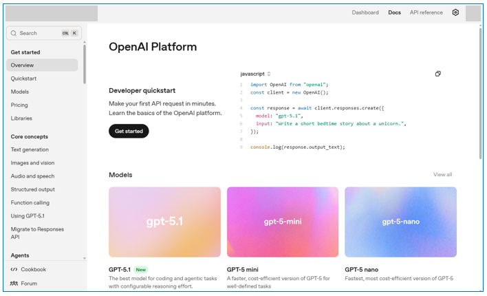Open the settings gear icon
Image resolution: width=487 pixels, height=296 pixels.
point(455,12)
